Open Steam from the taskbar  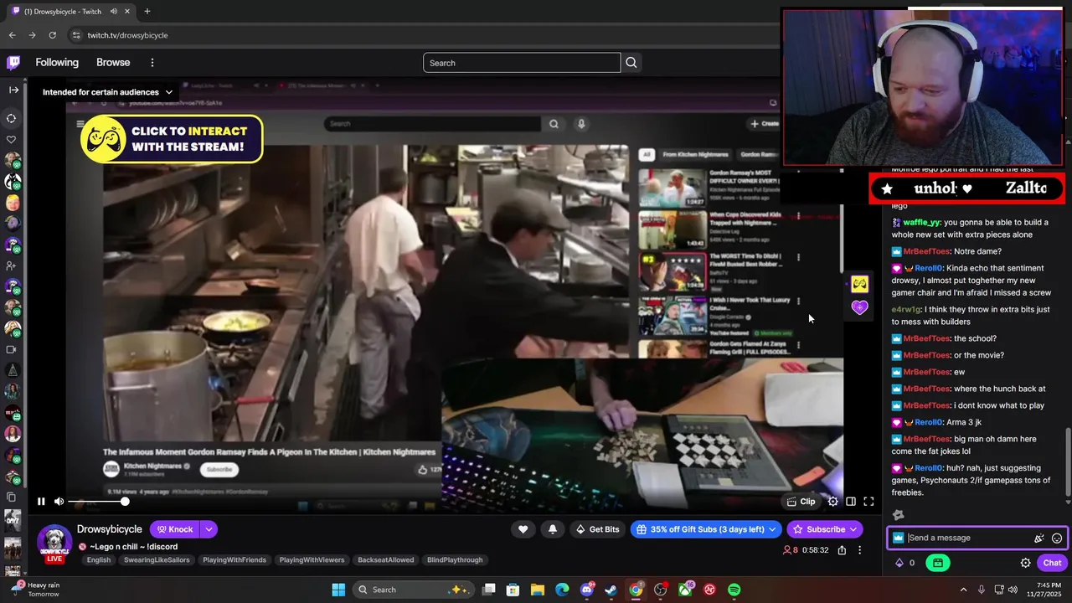611,590
